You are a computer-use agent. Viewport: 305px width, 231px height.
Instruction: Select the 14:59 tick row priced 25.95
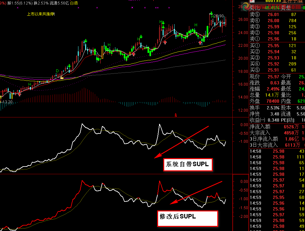pyautogui.click(x=277, y=197)
